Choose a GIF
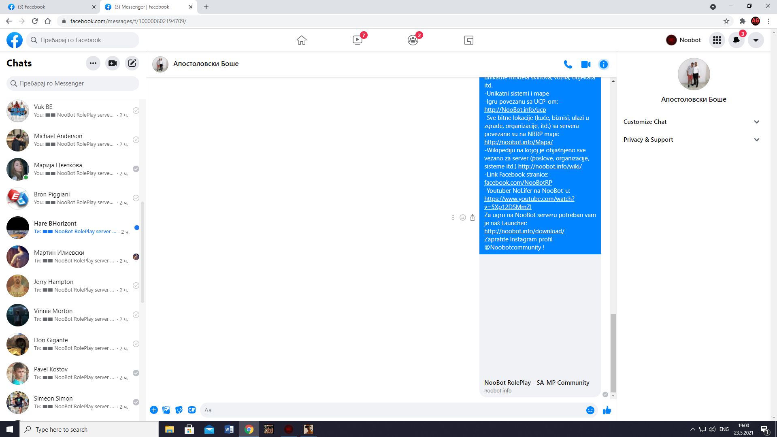Image resolution: width=777 pixels, height=437 pixels. pos(192,410)
